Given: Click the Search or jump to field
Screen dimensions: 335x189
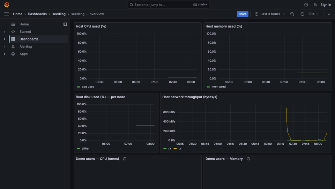Looking at the screenshot, I should 168,5.
